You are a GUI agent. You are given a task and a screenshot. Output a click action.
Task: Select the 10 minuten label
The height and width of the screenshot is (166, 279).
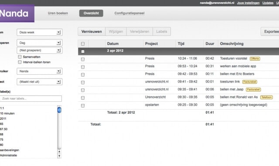pyautogui.click(x=7, y=113)
